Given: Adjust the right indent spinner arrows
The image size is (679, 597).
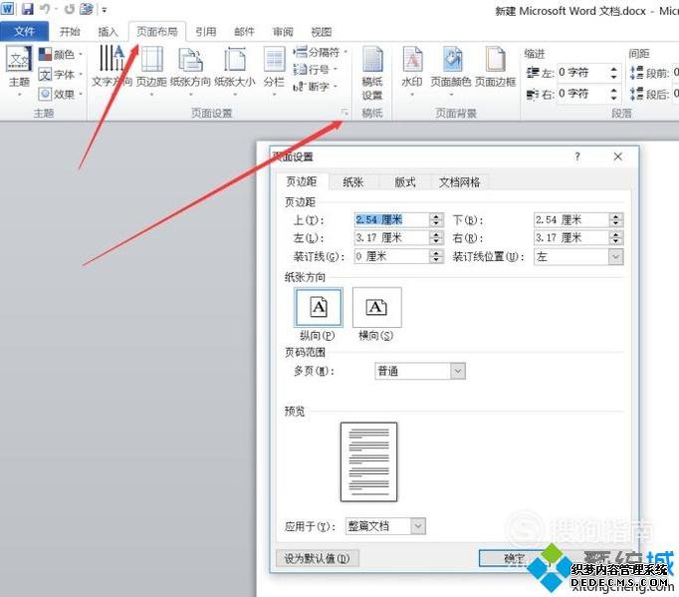Looking at the screenshot, I should coord(614,94).
